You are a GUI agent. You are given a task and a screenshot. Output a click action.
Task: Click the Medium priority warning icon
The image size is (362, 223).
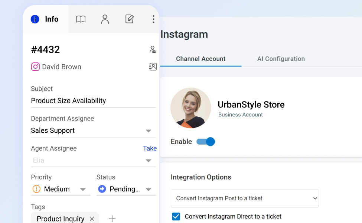click(x=36, y=189)
